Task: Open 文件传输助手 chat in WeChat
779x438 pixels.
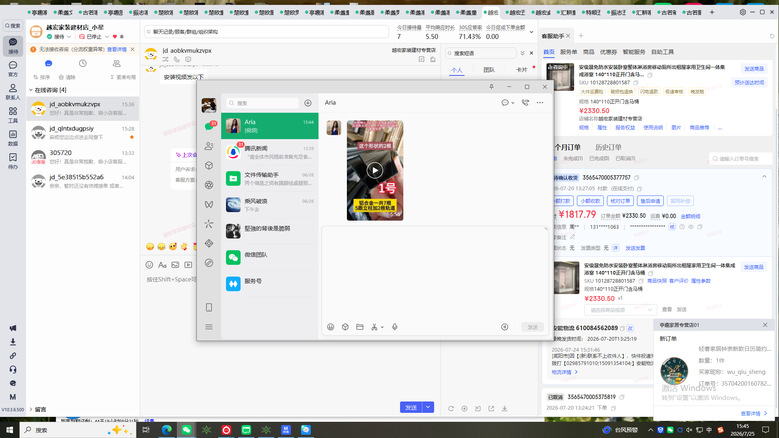Action: click(x=270, y=178)
